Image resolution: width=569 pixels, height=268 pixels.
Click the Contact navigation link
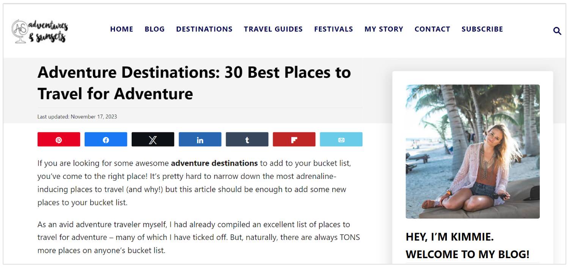point(432,29)
